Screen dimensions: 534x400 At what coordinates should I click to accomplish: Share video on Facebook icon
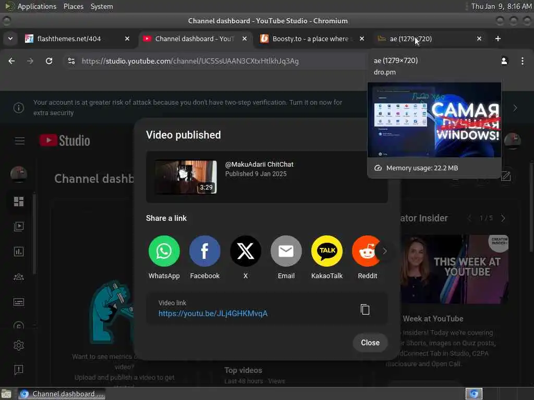click(204, 251)
